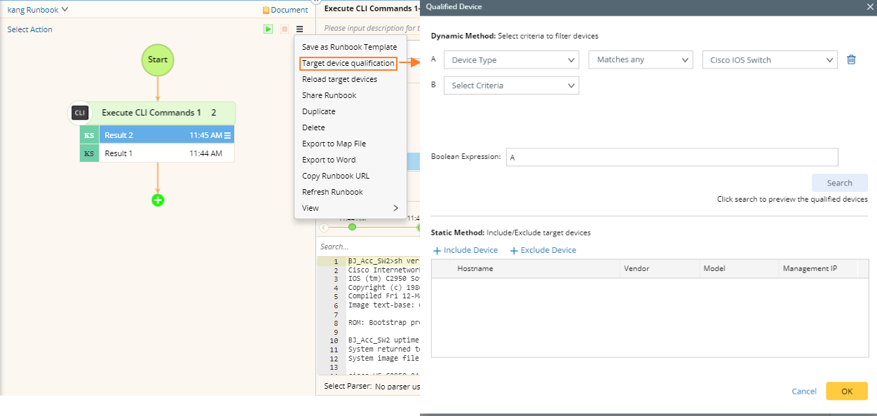Click the KS icon beside Result 1
Image resolution: width=877 pixels, height=416 pixels.
pos(89,153)
